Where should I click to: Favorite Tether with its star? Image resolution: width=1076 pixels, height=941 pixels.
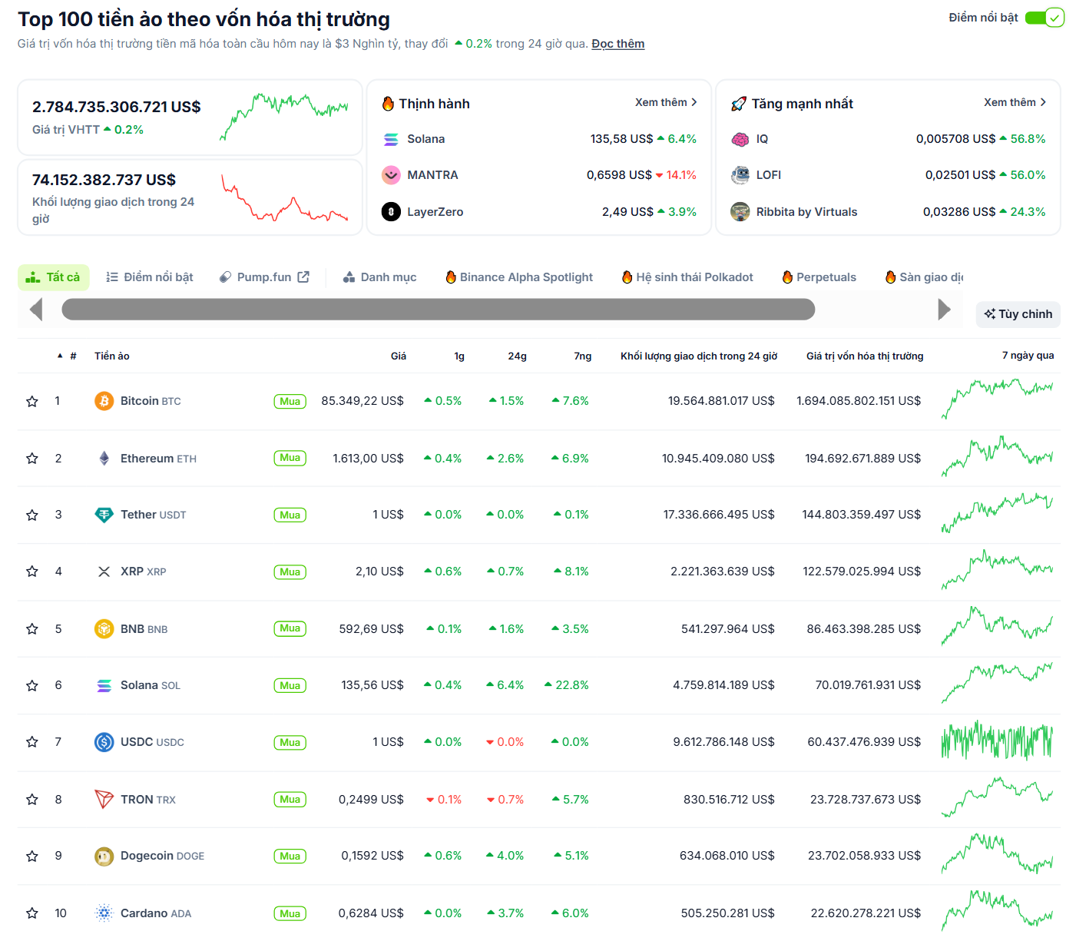pos(32,515)
